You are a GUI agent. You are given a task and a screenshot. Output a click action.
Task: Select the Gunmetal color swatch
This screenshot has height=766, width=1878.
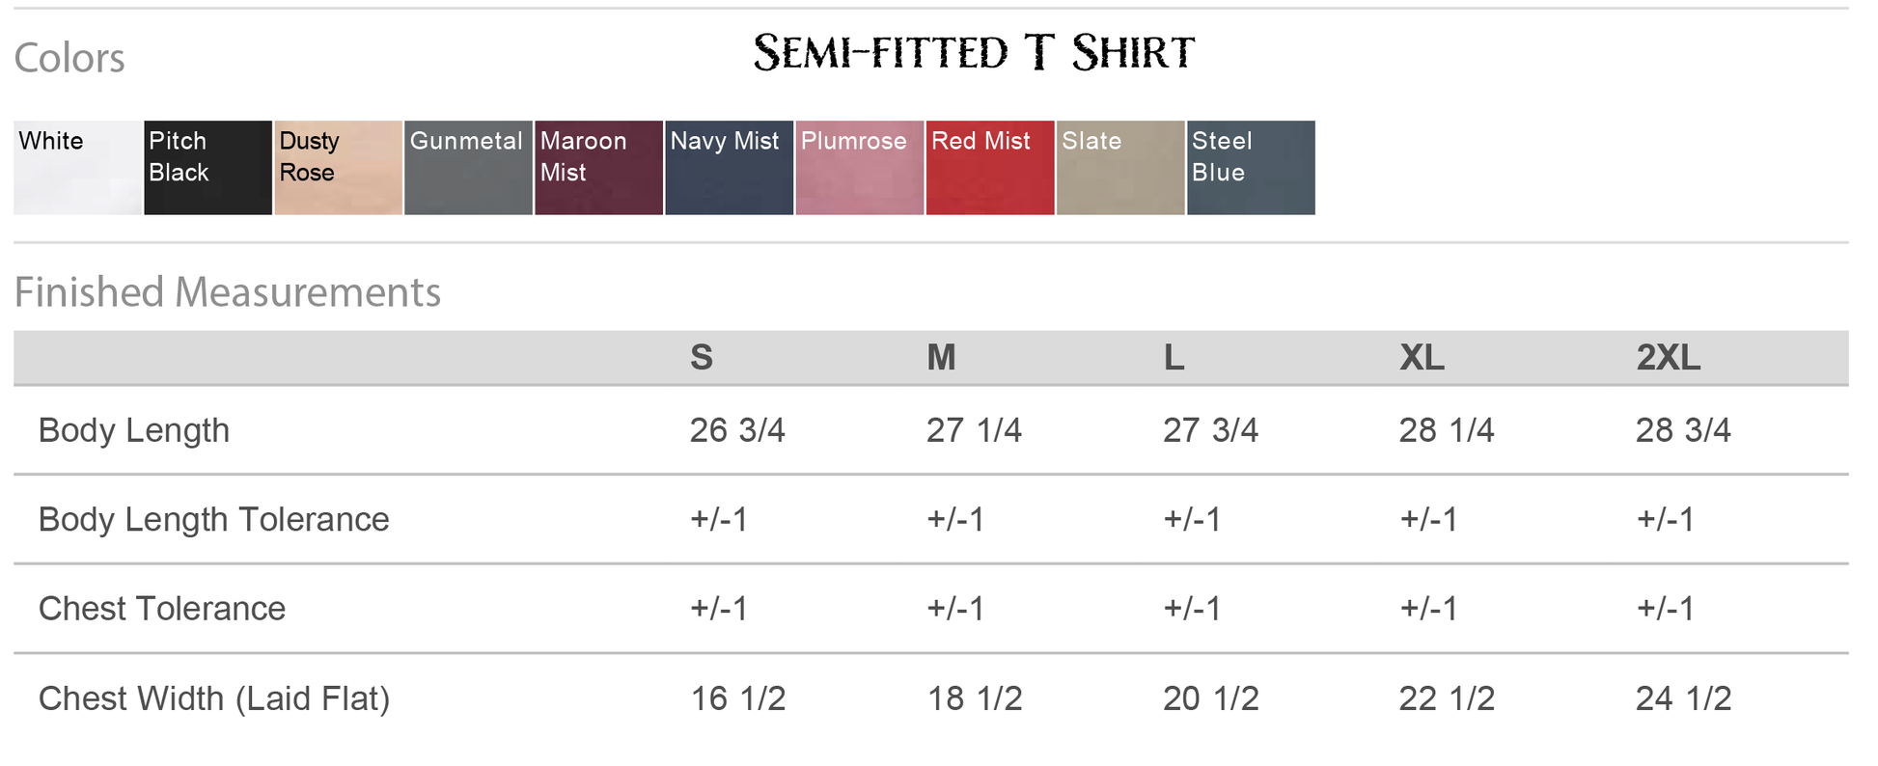(468, 167)
